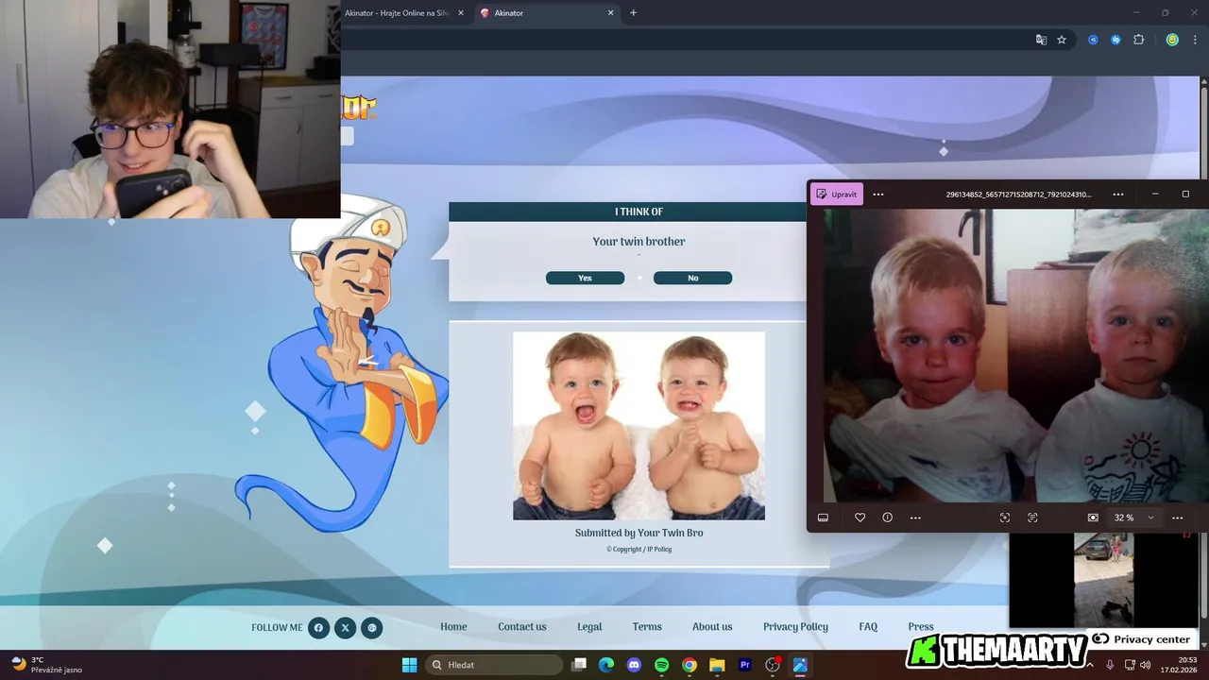Switch to Photos app on the taskbar
Image resolution: width=1209 pixels, height=680 pixels.
(x=800, y=665)
